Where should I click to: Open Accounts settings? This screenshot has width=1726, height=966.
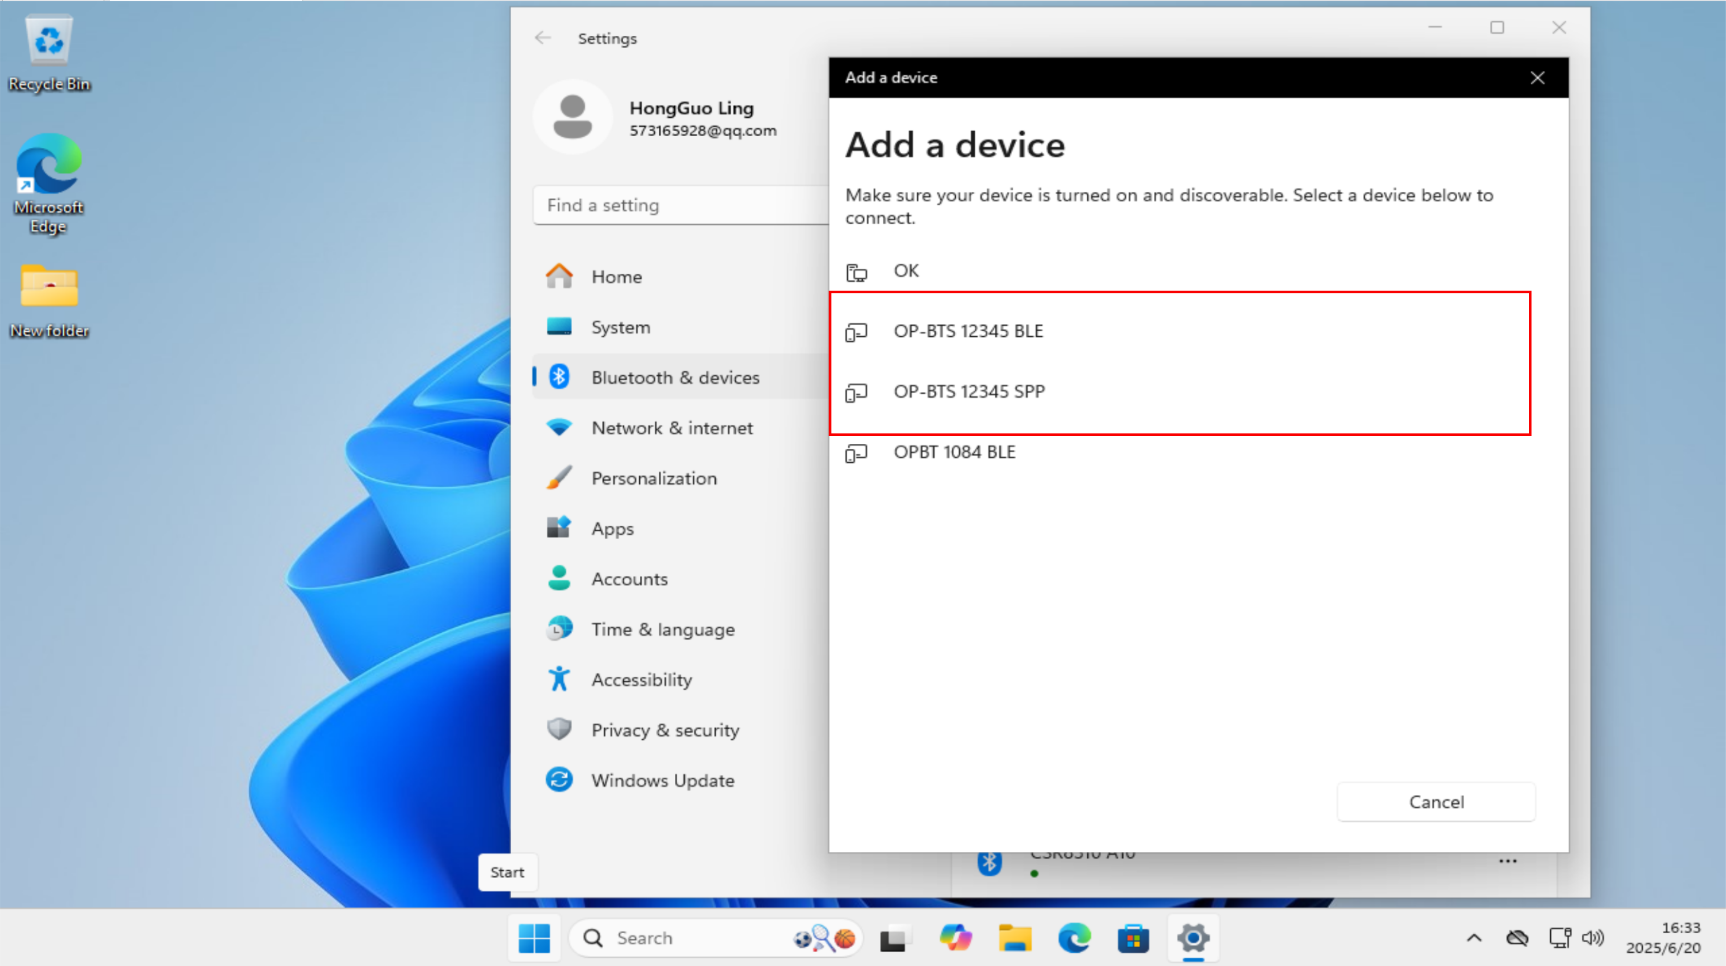pyautogui.click(x=629, y=579)
